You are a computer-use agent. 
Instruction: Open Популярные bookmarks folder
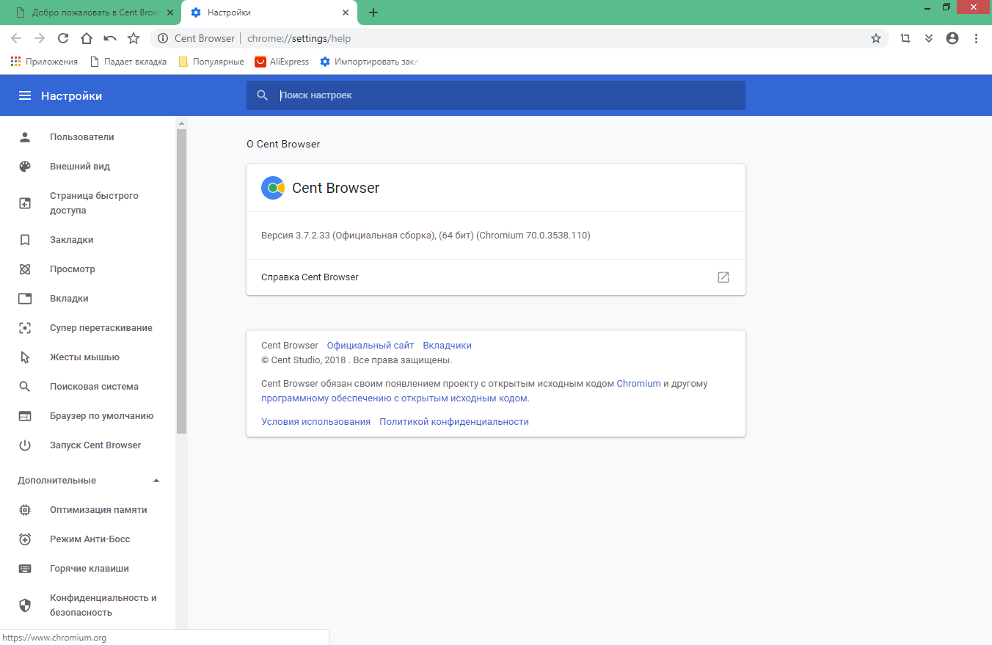pos(211,62)
